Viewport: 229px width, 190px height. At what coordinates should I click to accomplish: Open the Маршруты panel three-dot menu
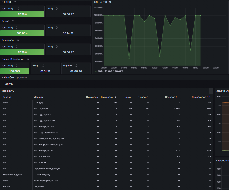[x=211, y=91]
